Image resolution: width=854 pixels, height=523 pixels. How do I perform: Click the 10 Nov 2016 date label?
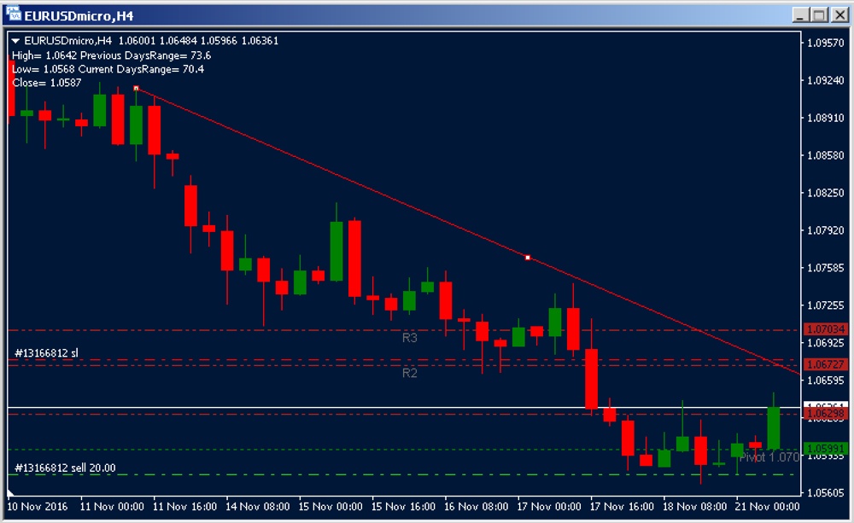37,507
